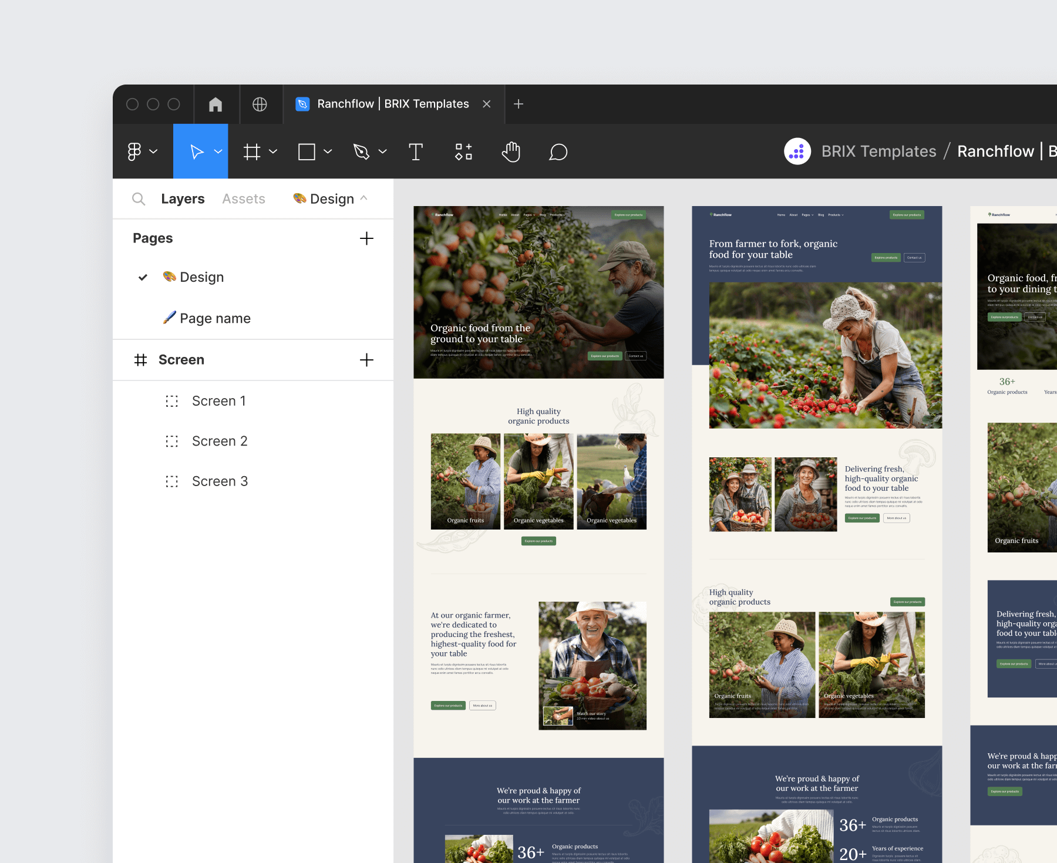Select the Text tool
The width and height of the screenshot is (1057, 863).
pos(416,151)
